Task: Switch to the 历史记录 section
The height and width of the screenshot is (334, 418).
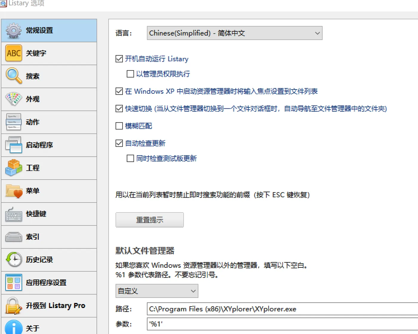Action: [49, 260]
